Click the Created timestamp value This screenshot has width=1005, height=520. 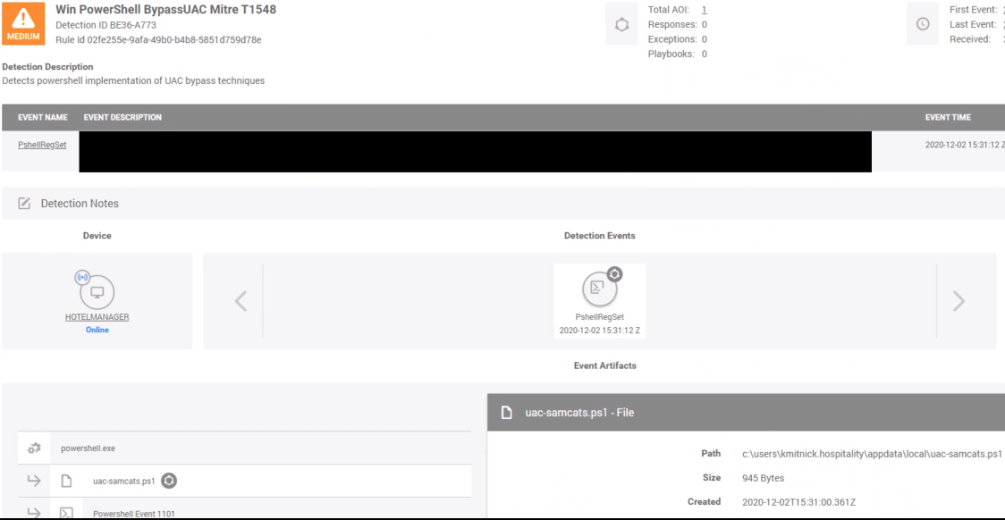tap(798, 502)
